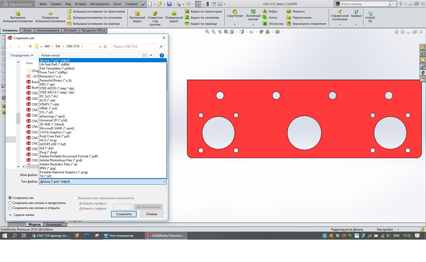
Task: Select Сохранить как копию и продолжить option
Action: click(37, 203)
